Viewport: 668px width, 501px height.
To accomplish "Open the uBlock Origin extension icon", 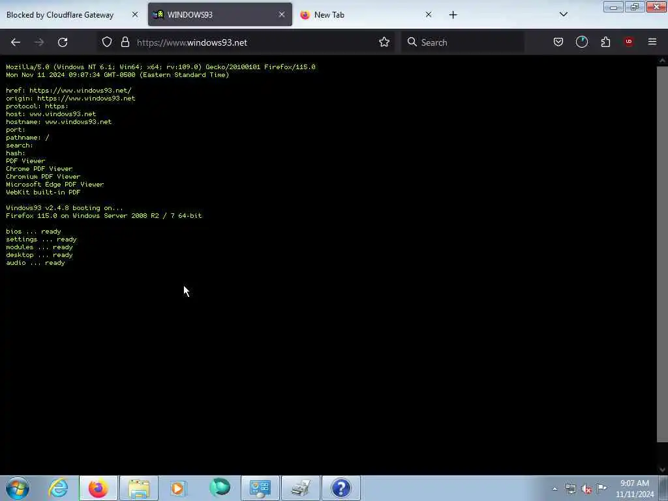I will tap(628, 42).
